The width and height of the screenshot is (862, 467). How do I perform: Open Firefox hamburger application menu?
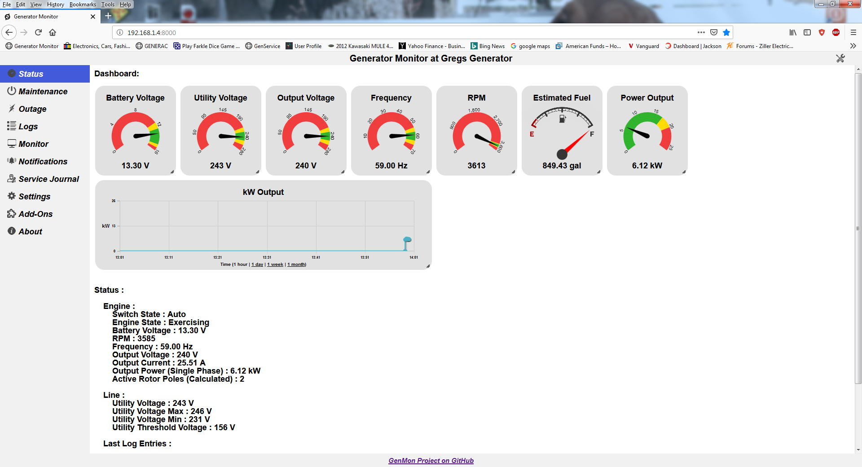[853, 32]
